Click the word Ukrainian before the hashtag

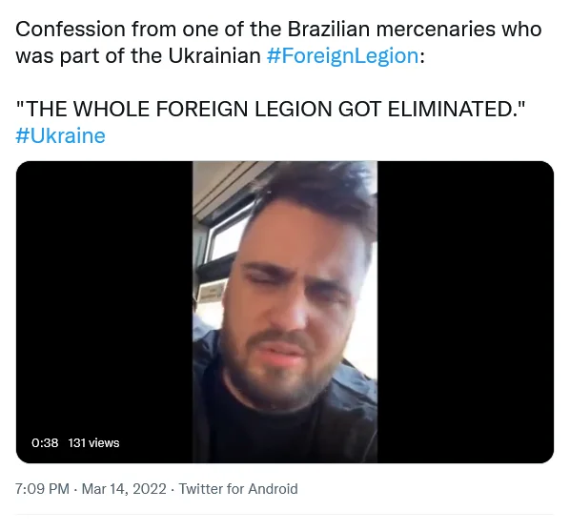[x=214, y=56]
